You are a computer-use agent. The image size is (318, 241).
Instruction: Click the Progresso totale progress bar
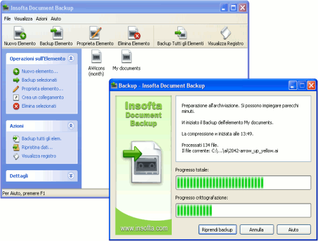(244, 182)
